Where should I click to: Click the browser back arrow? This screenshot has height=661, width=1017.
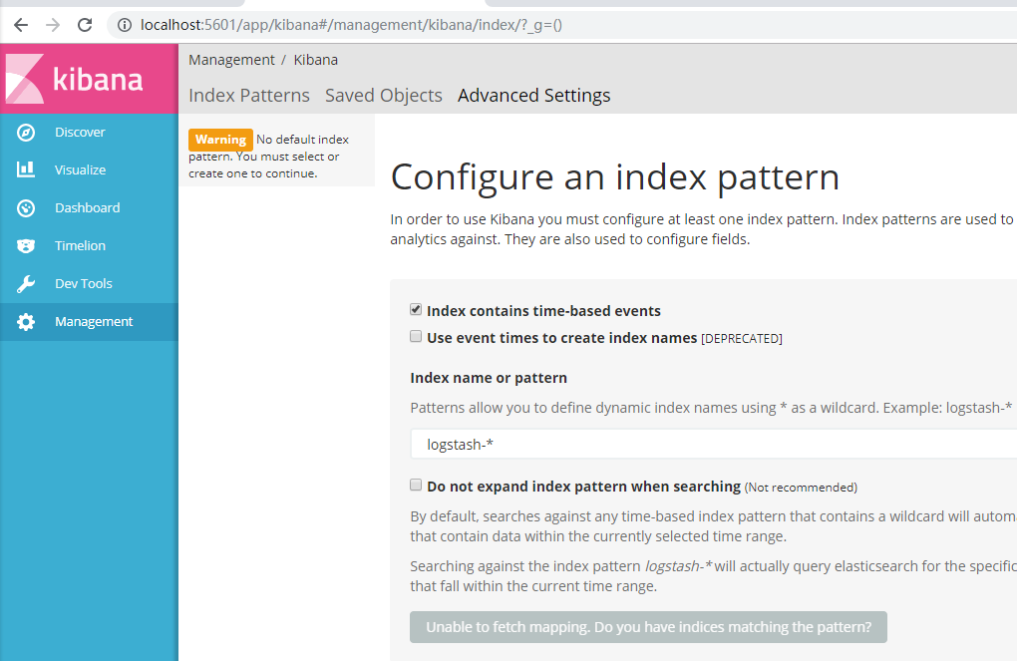tap(21, 25)
